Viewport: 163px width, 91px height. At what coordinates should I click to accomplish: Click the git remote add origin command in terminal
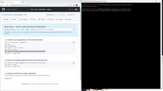[x=107, y=11]
